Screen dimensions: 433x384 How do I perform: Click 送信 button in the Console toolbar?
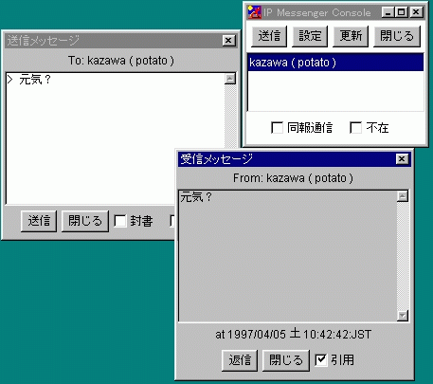pyautogui.click(x=269, y=36)
